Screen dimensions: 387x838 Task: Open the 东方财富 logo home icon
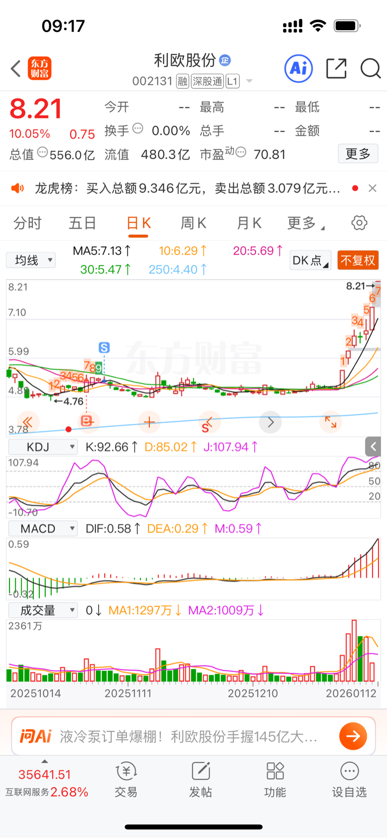tap(39, 69)
